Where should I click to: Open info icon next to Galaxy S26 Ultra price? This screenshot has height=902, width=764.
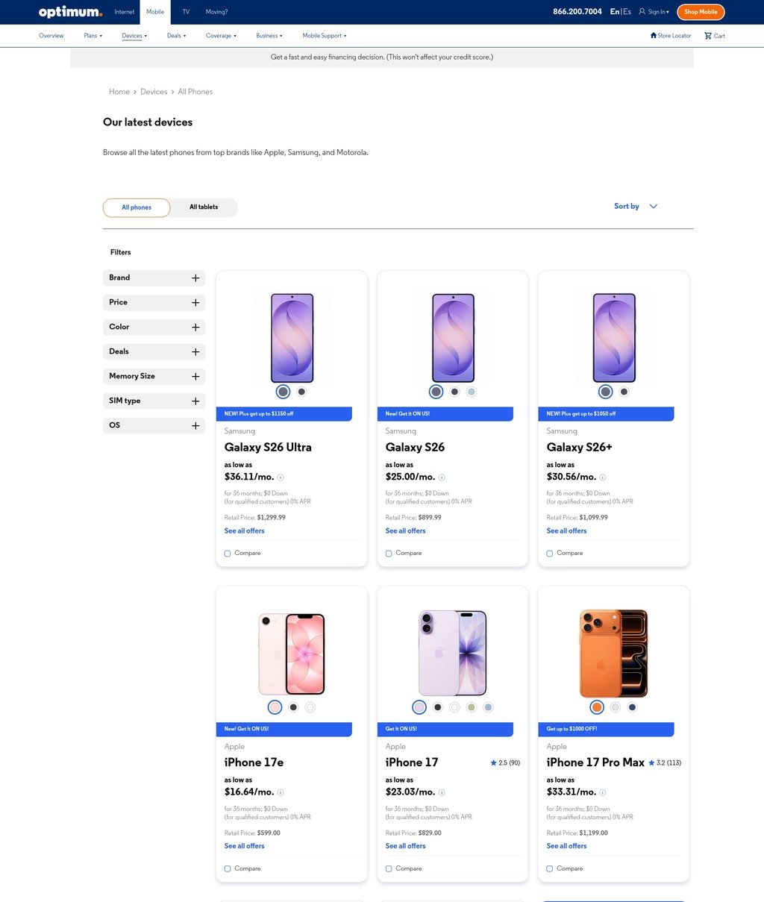pos(280,477)
